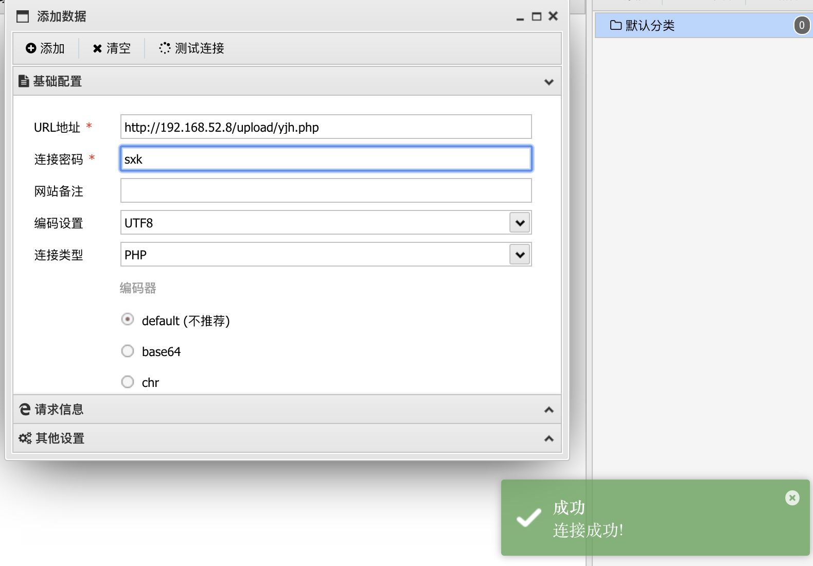Click the 清空 (Clear) button
813x566 pixels.
coord(112,48)
